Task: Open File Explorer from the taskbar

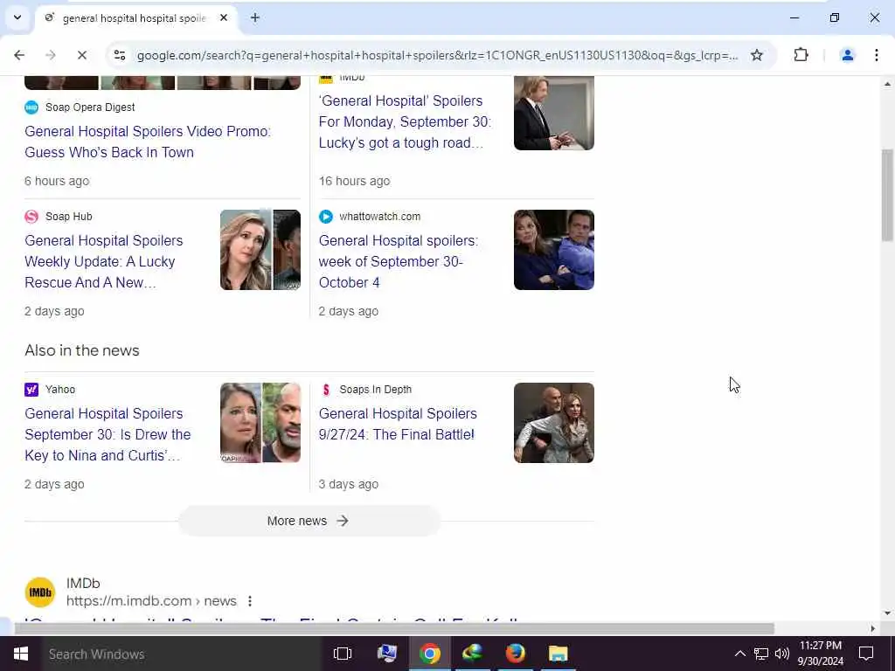Action: tap(558, 654)
